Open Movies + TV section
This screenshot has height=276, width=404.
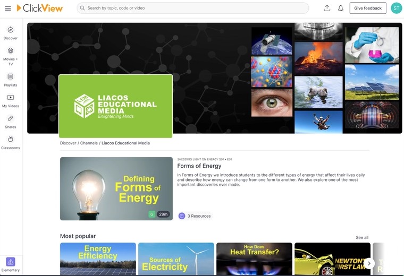click(11, 57)
